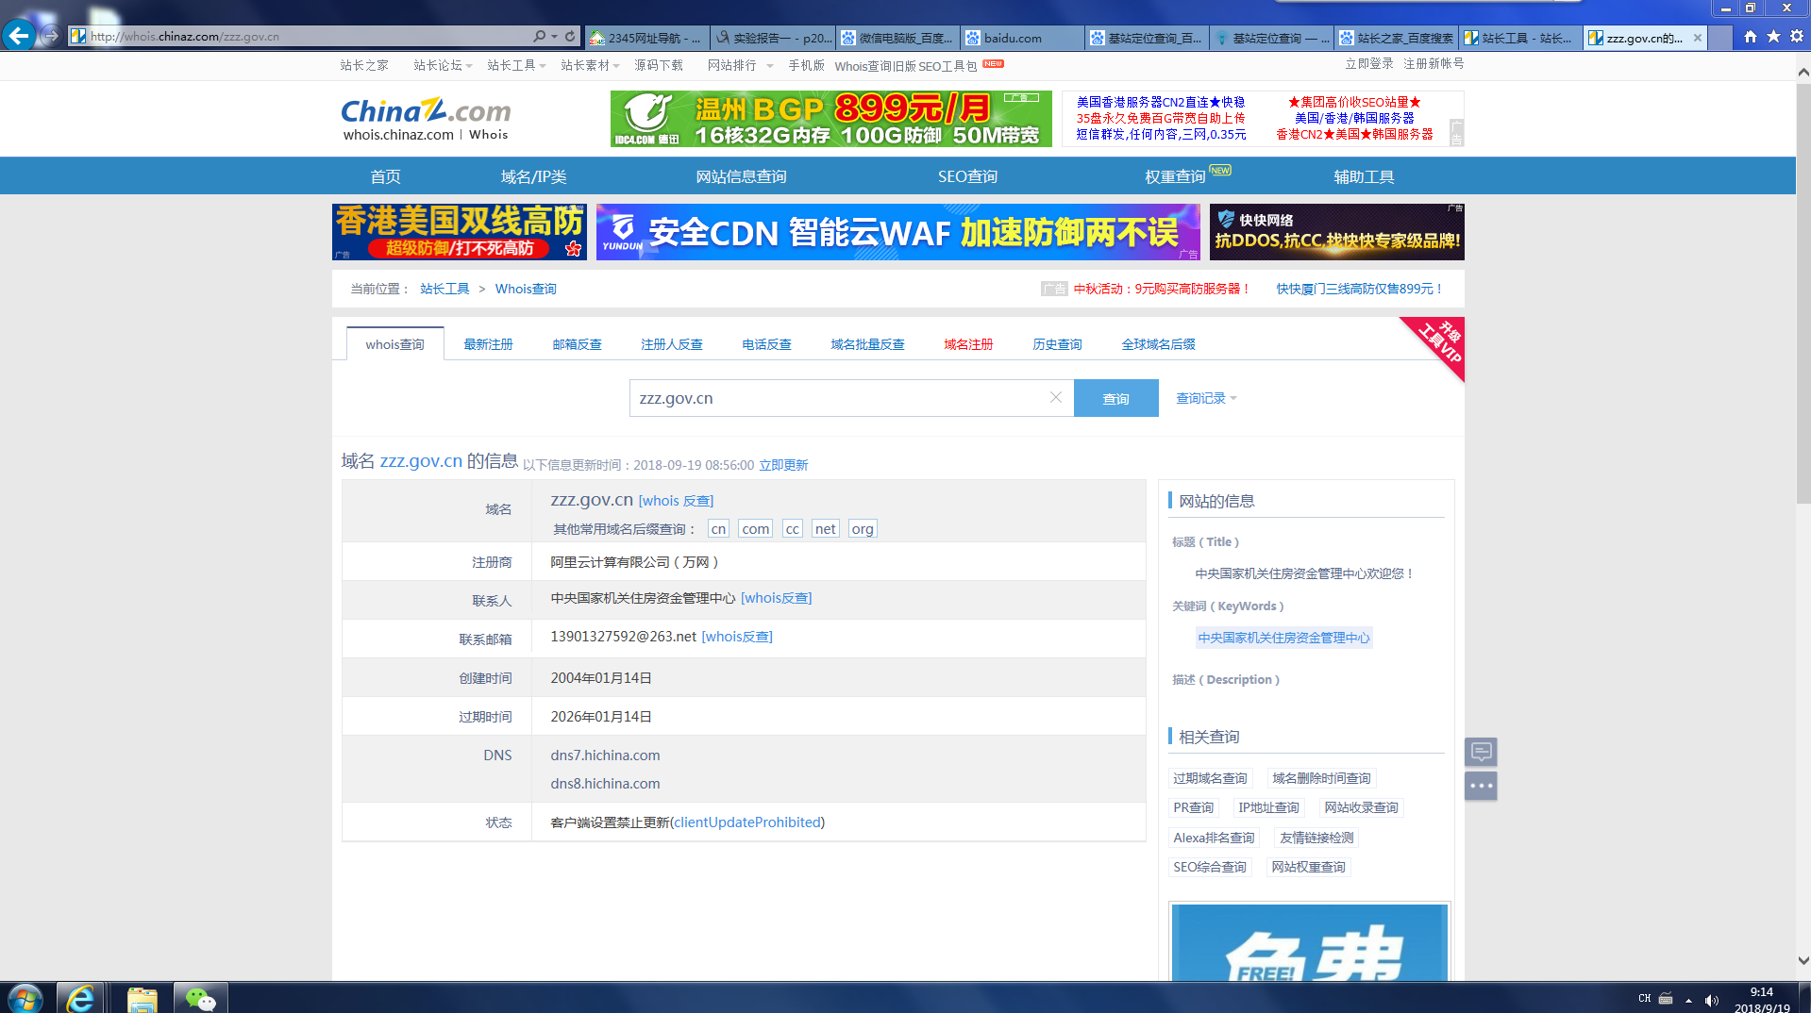This screenshot has height=1013, width=1811.
Task: Open the 查询记录 history dropdown
Action: (1206, 398)
